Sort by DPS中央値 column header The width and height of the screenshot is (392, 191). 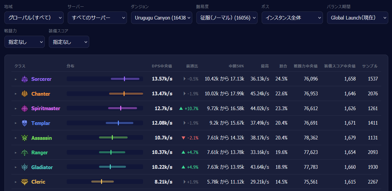(162, 66)
